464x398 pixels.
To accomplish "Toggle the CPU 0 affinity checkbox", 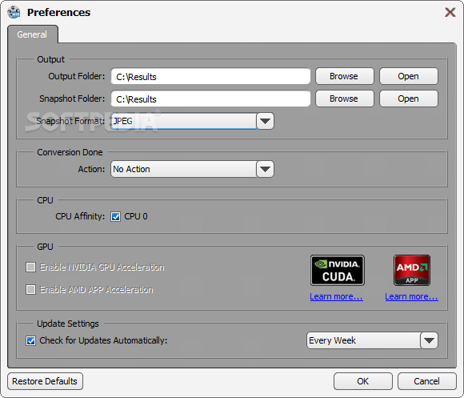I will (x=115, y=216).
